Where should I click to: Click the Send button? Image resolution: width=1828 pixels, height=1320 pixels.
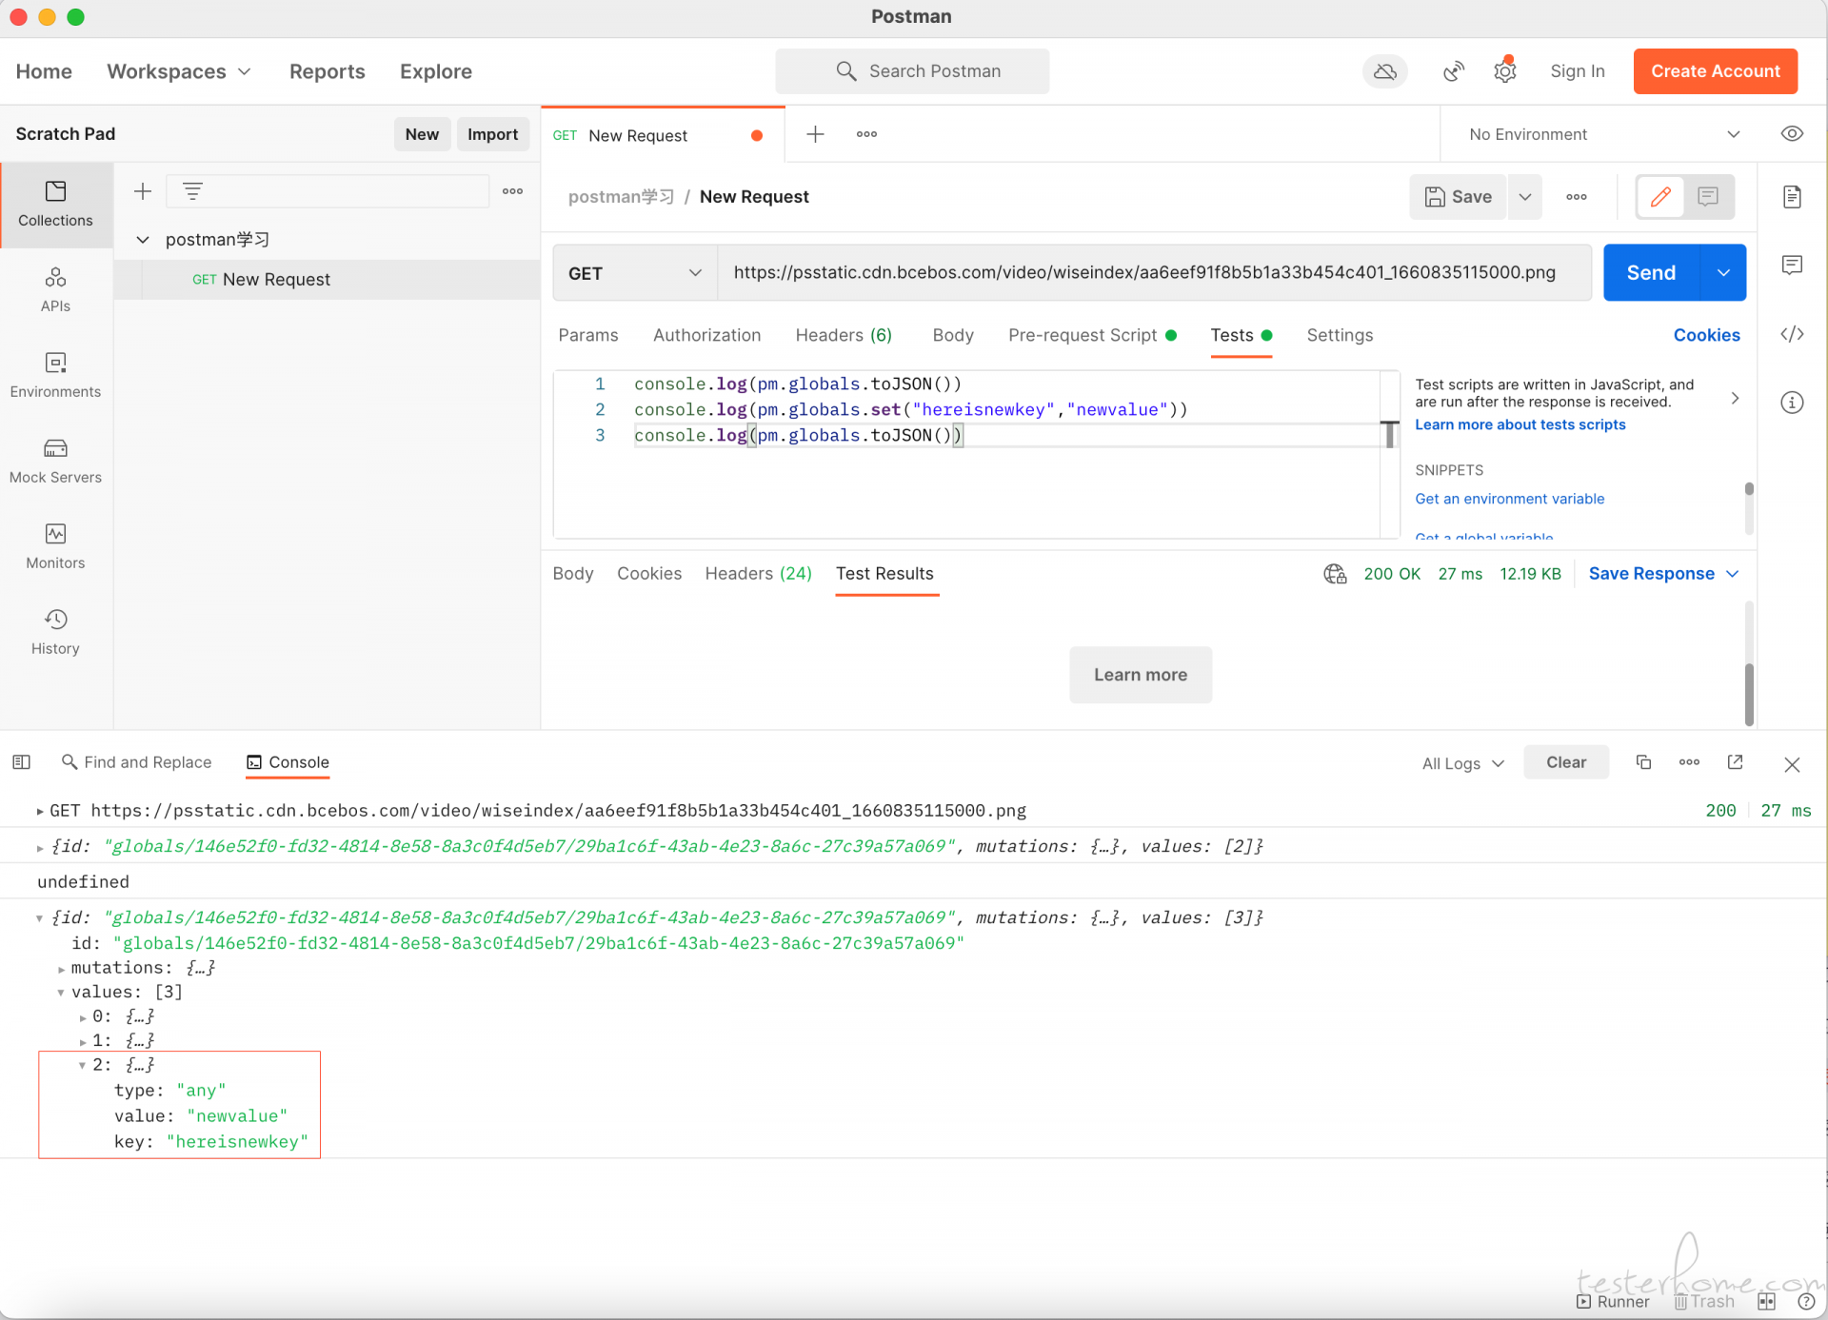click(x=1651, y=273)
